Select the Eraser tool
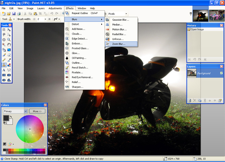This screenshot has width=225, height=162. 9,55
